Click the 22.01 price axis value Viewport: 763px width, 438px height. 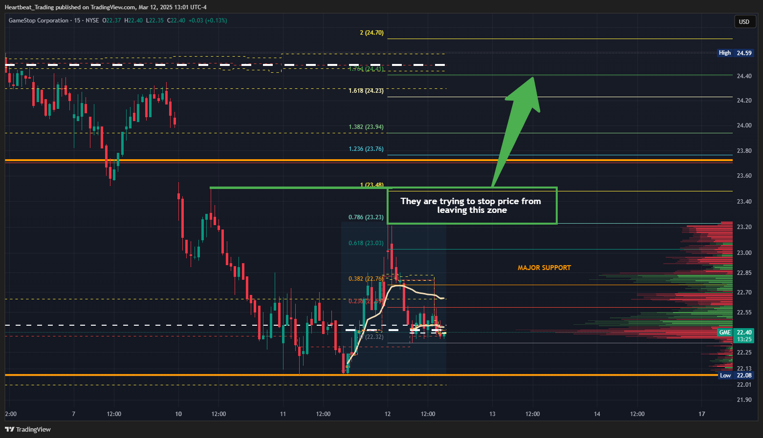point(744,385)
